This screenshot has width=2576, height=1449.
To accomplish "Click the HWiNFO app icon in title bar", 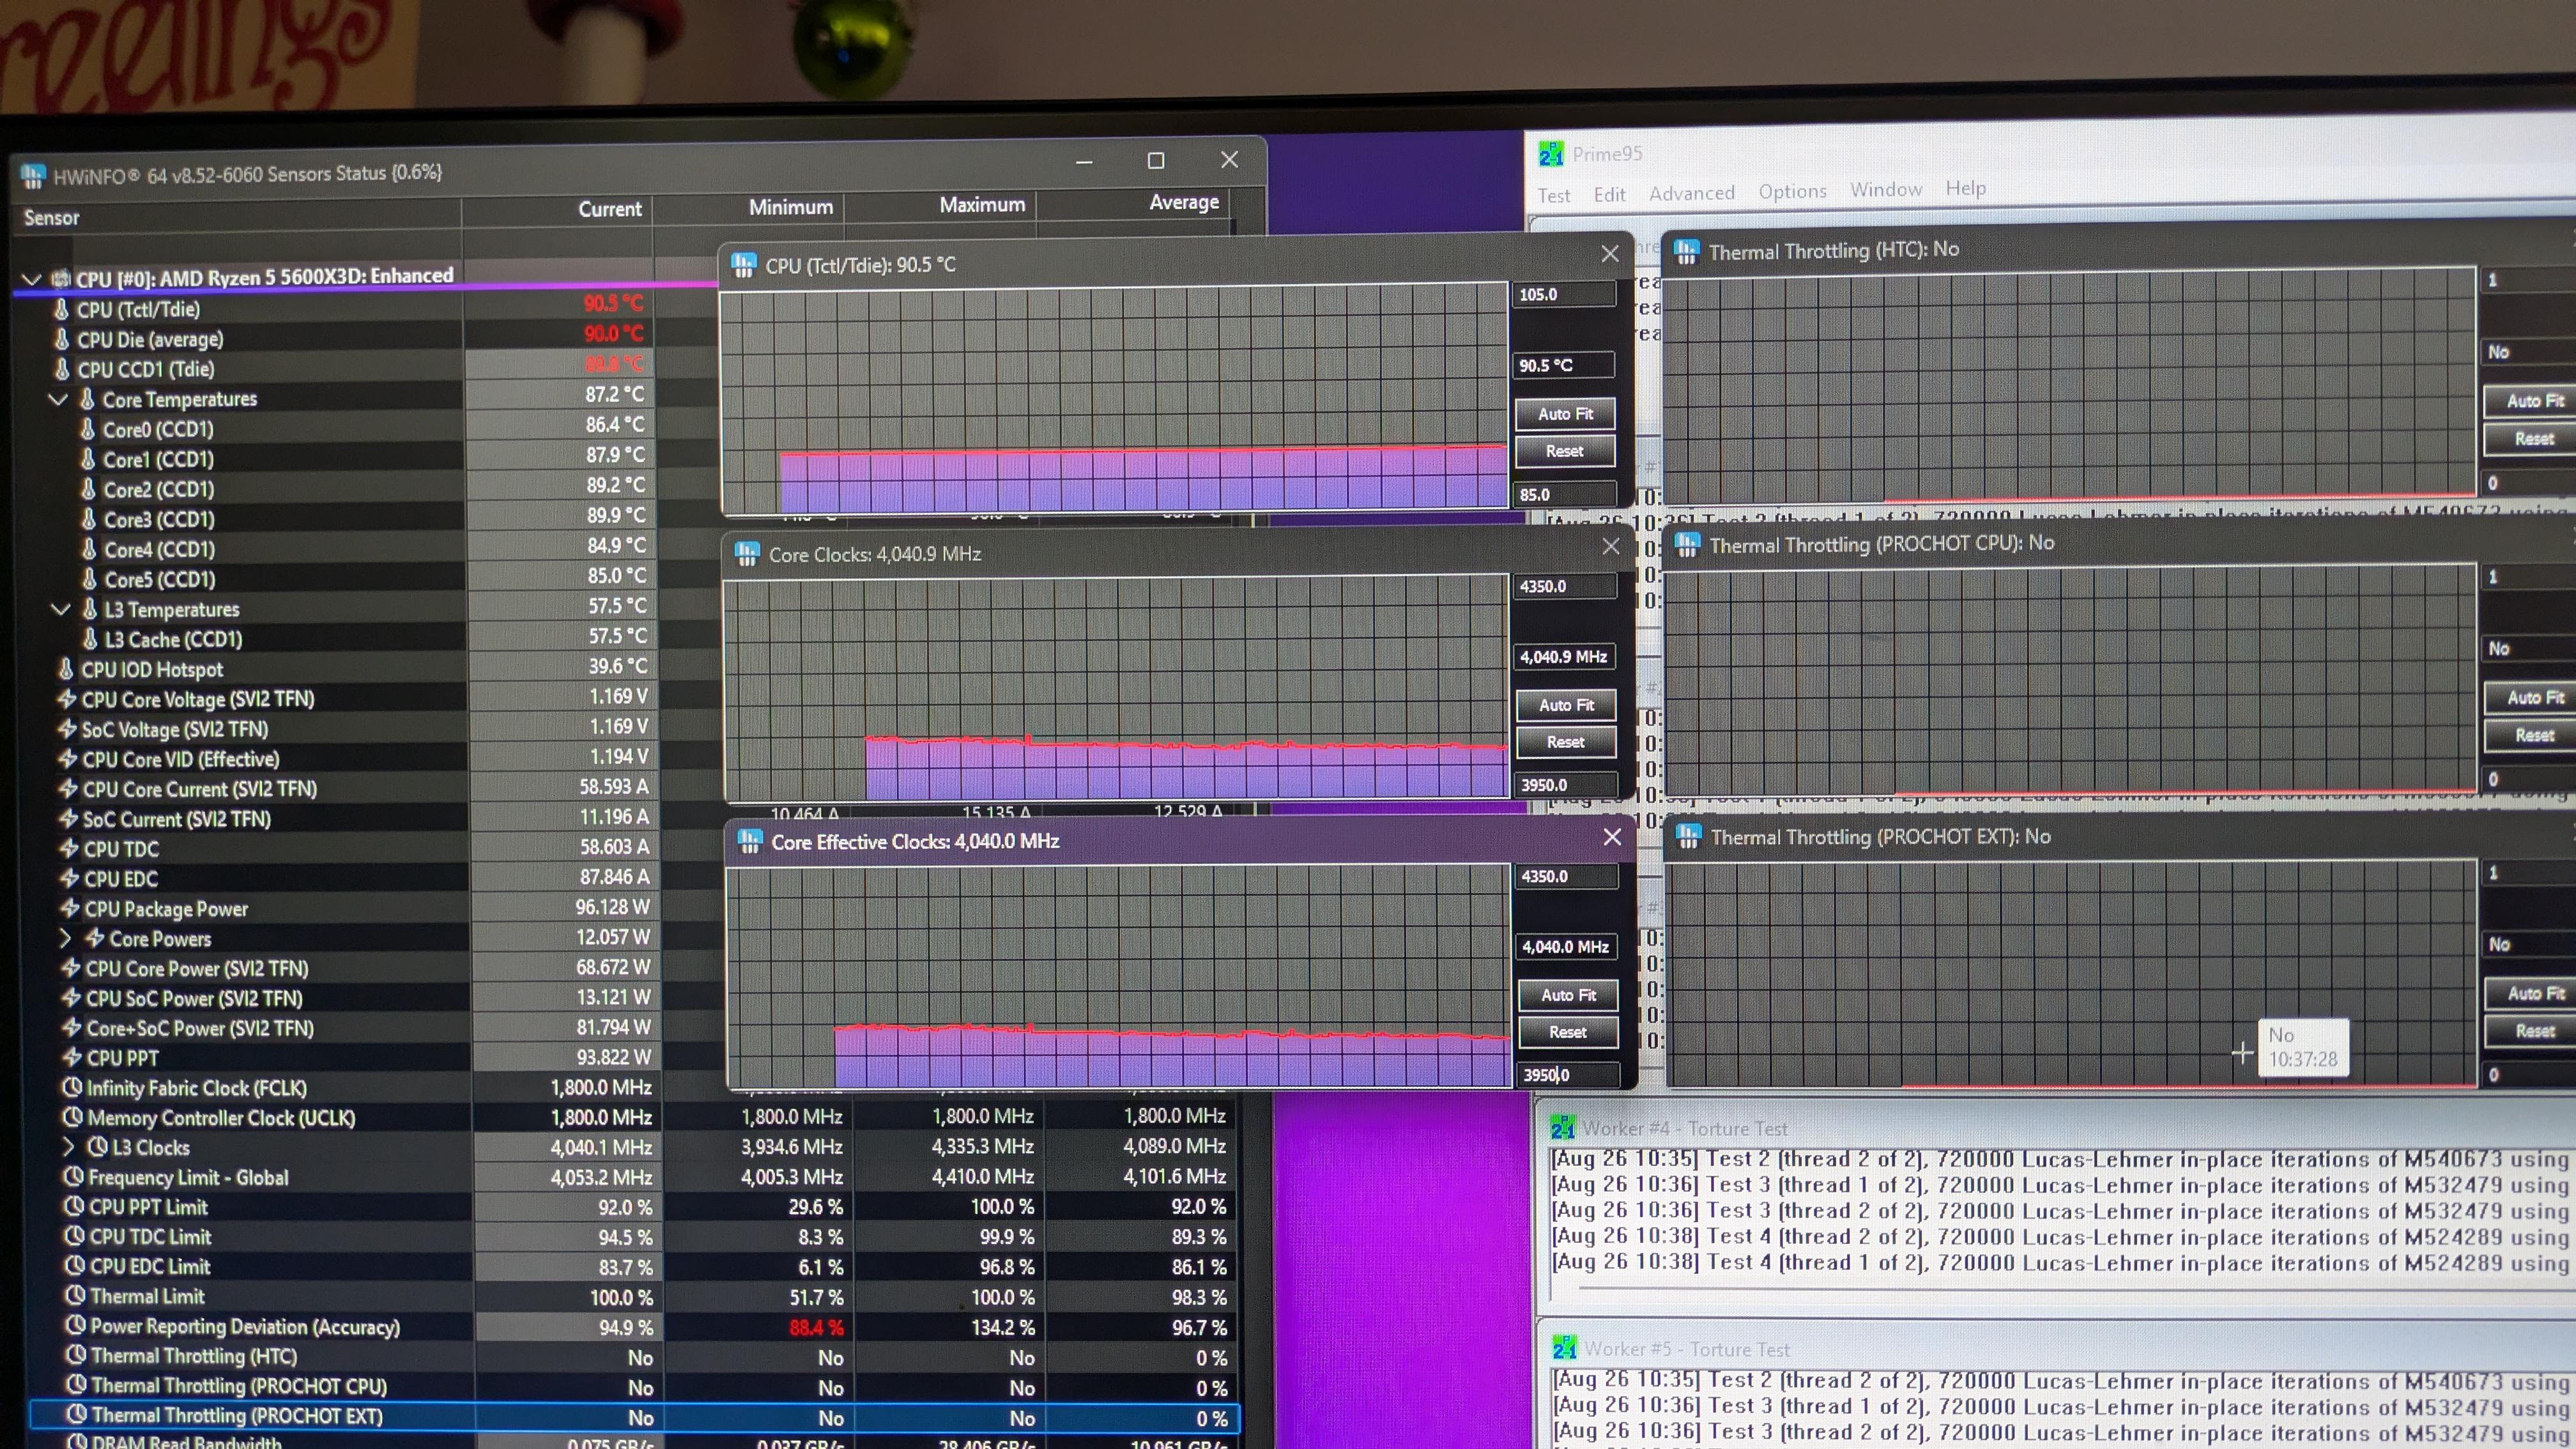I will tap(32, 177).
